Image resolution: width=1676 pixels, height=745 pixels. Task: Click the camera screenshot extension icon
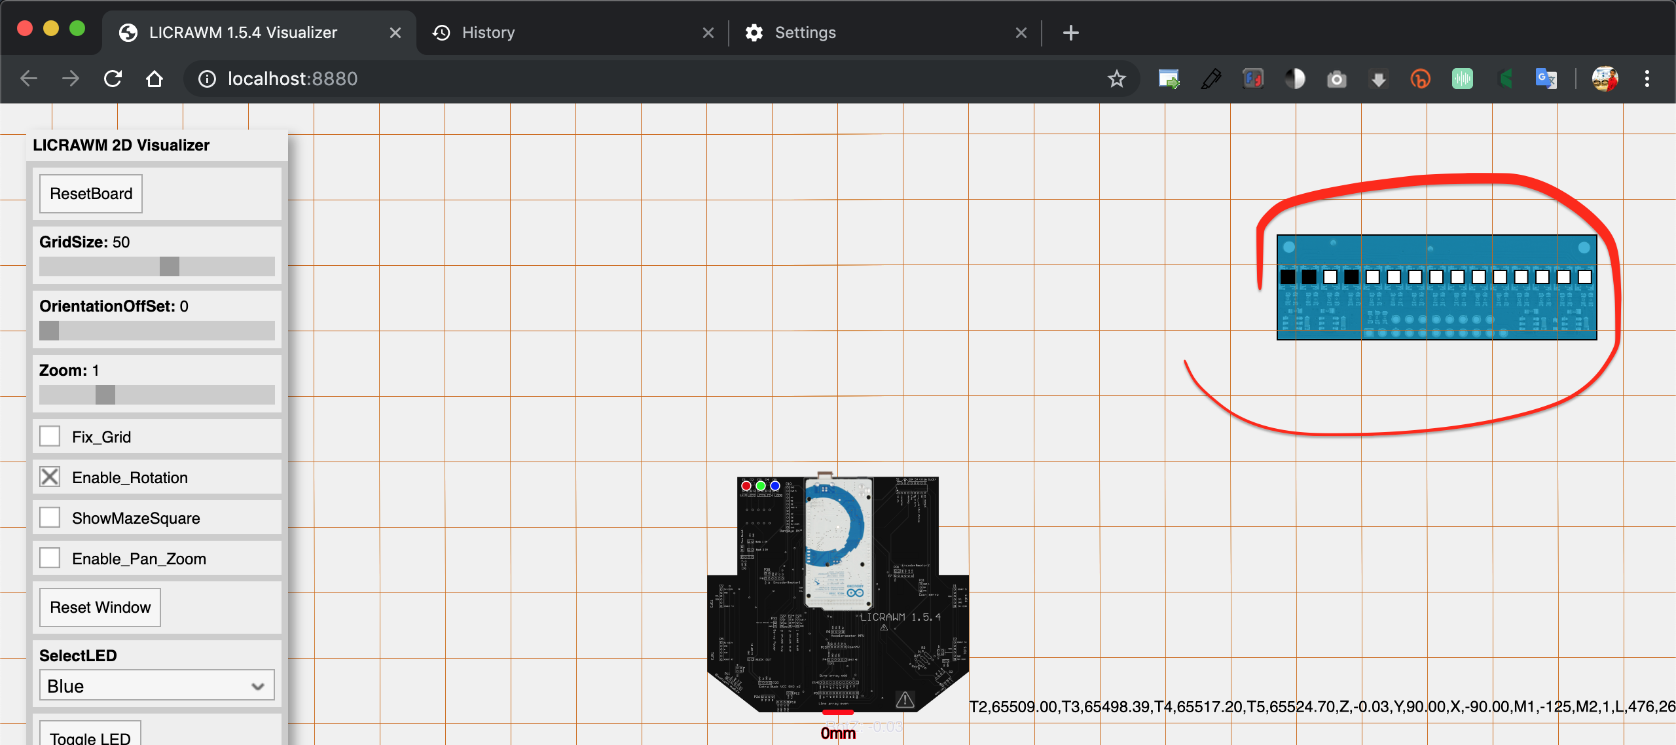[x=1336, y=79]
